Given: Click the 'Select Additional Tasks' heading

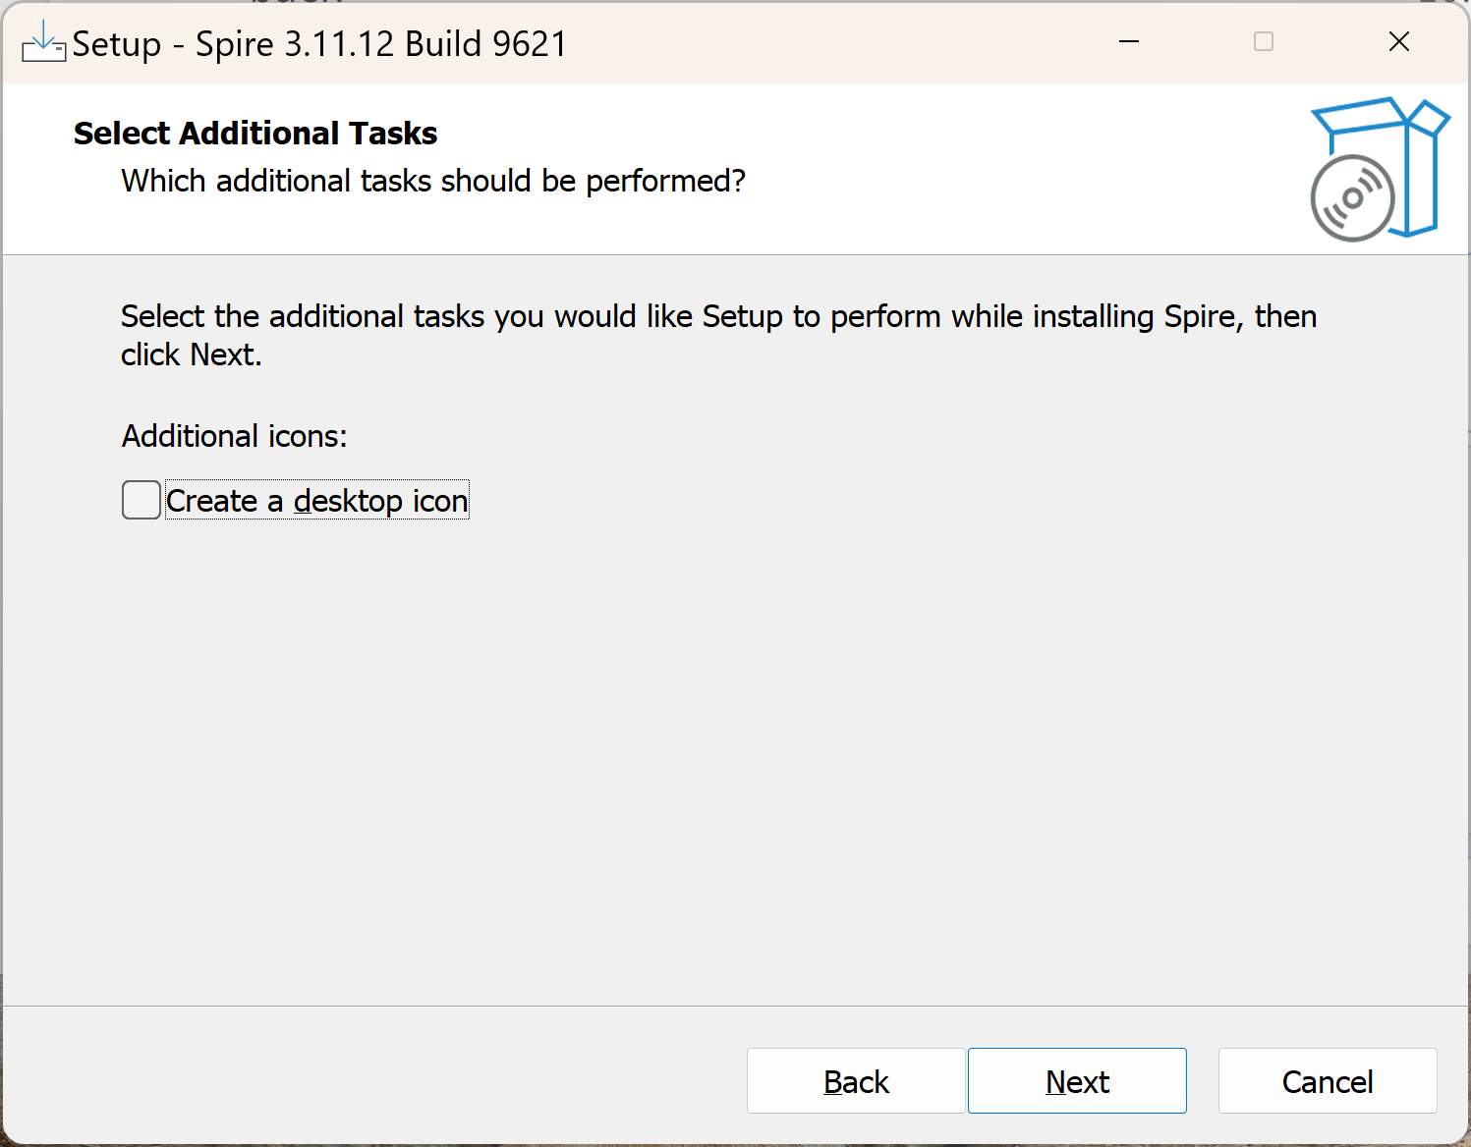Looking at the screenshot, I should (255, 133).
